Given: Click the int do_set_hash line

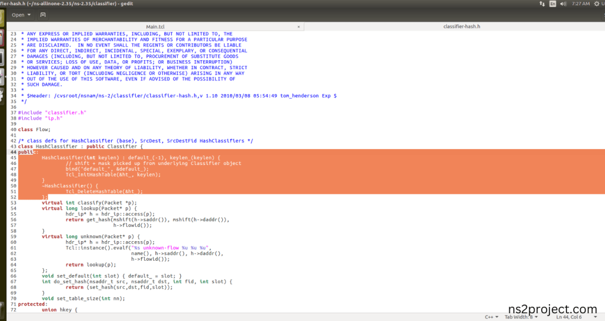Looking at the screenshot, I should pos(137,281).
